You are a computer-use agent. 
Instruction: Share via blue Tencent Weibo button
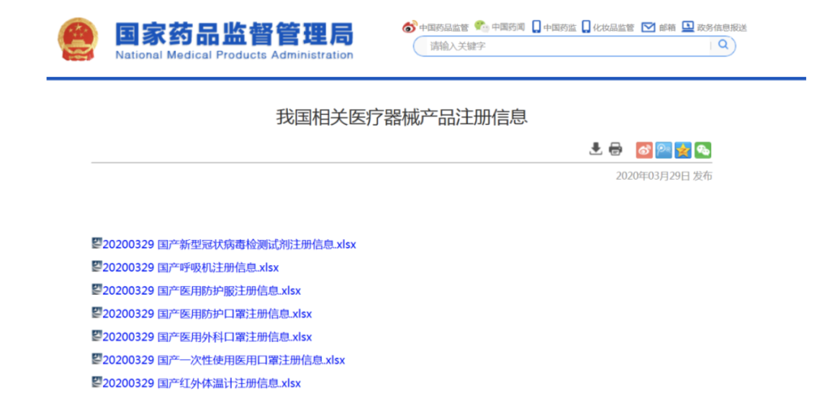click(664, 150)
